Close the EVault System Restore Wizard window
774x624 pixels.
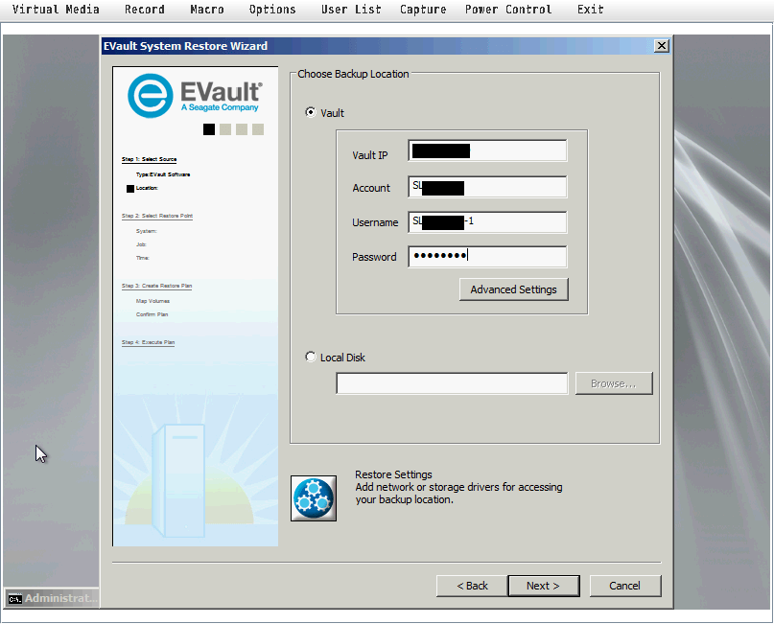pyautogui.click(x=662, y=46)
